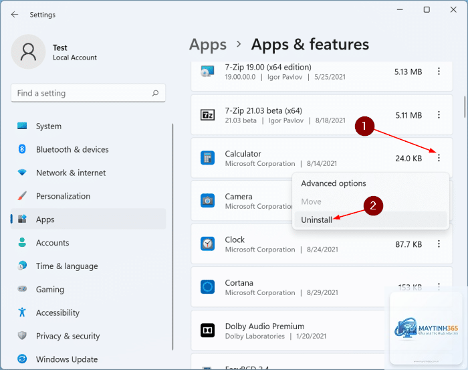The width and height of the screenshot is (468, 370).
Task: Click the back arrow in Settings
Action: pyautogui.click(x=15, y=14)
